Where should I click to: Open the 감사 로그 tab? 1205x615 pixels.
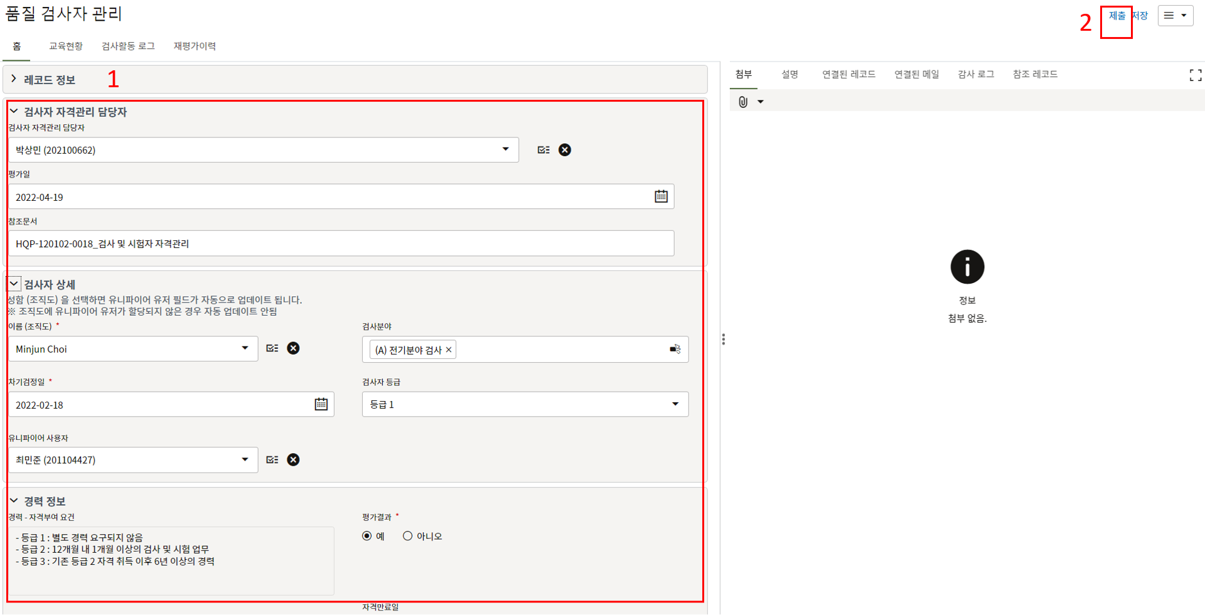975,74
